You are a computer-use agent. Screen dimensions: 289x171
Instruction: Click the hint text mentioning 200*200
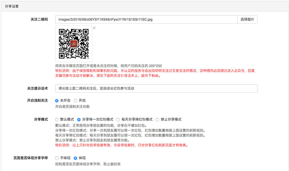pos(108,66)
